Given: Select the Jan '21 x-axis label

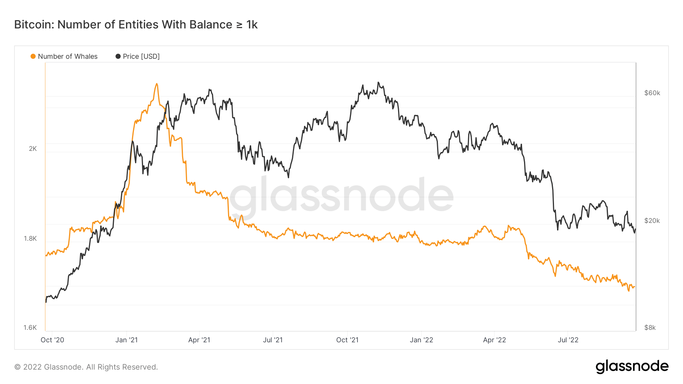Looking at the screenshot, I should click(x=127, y=340).
